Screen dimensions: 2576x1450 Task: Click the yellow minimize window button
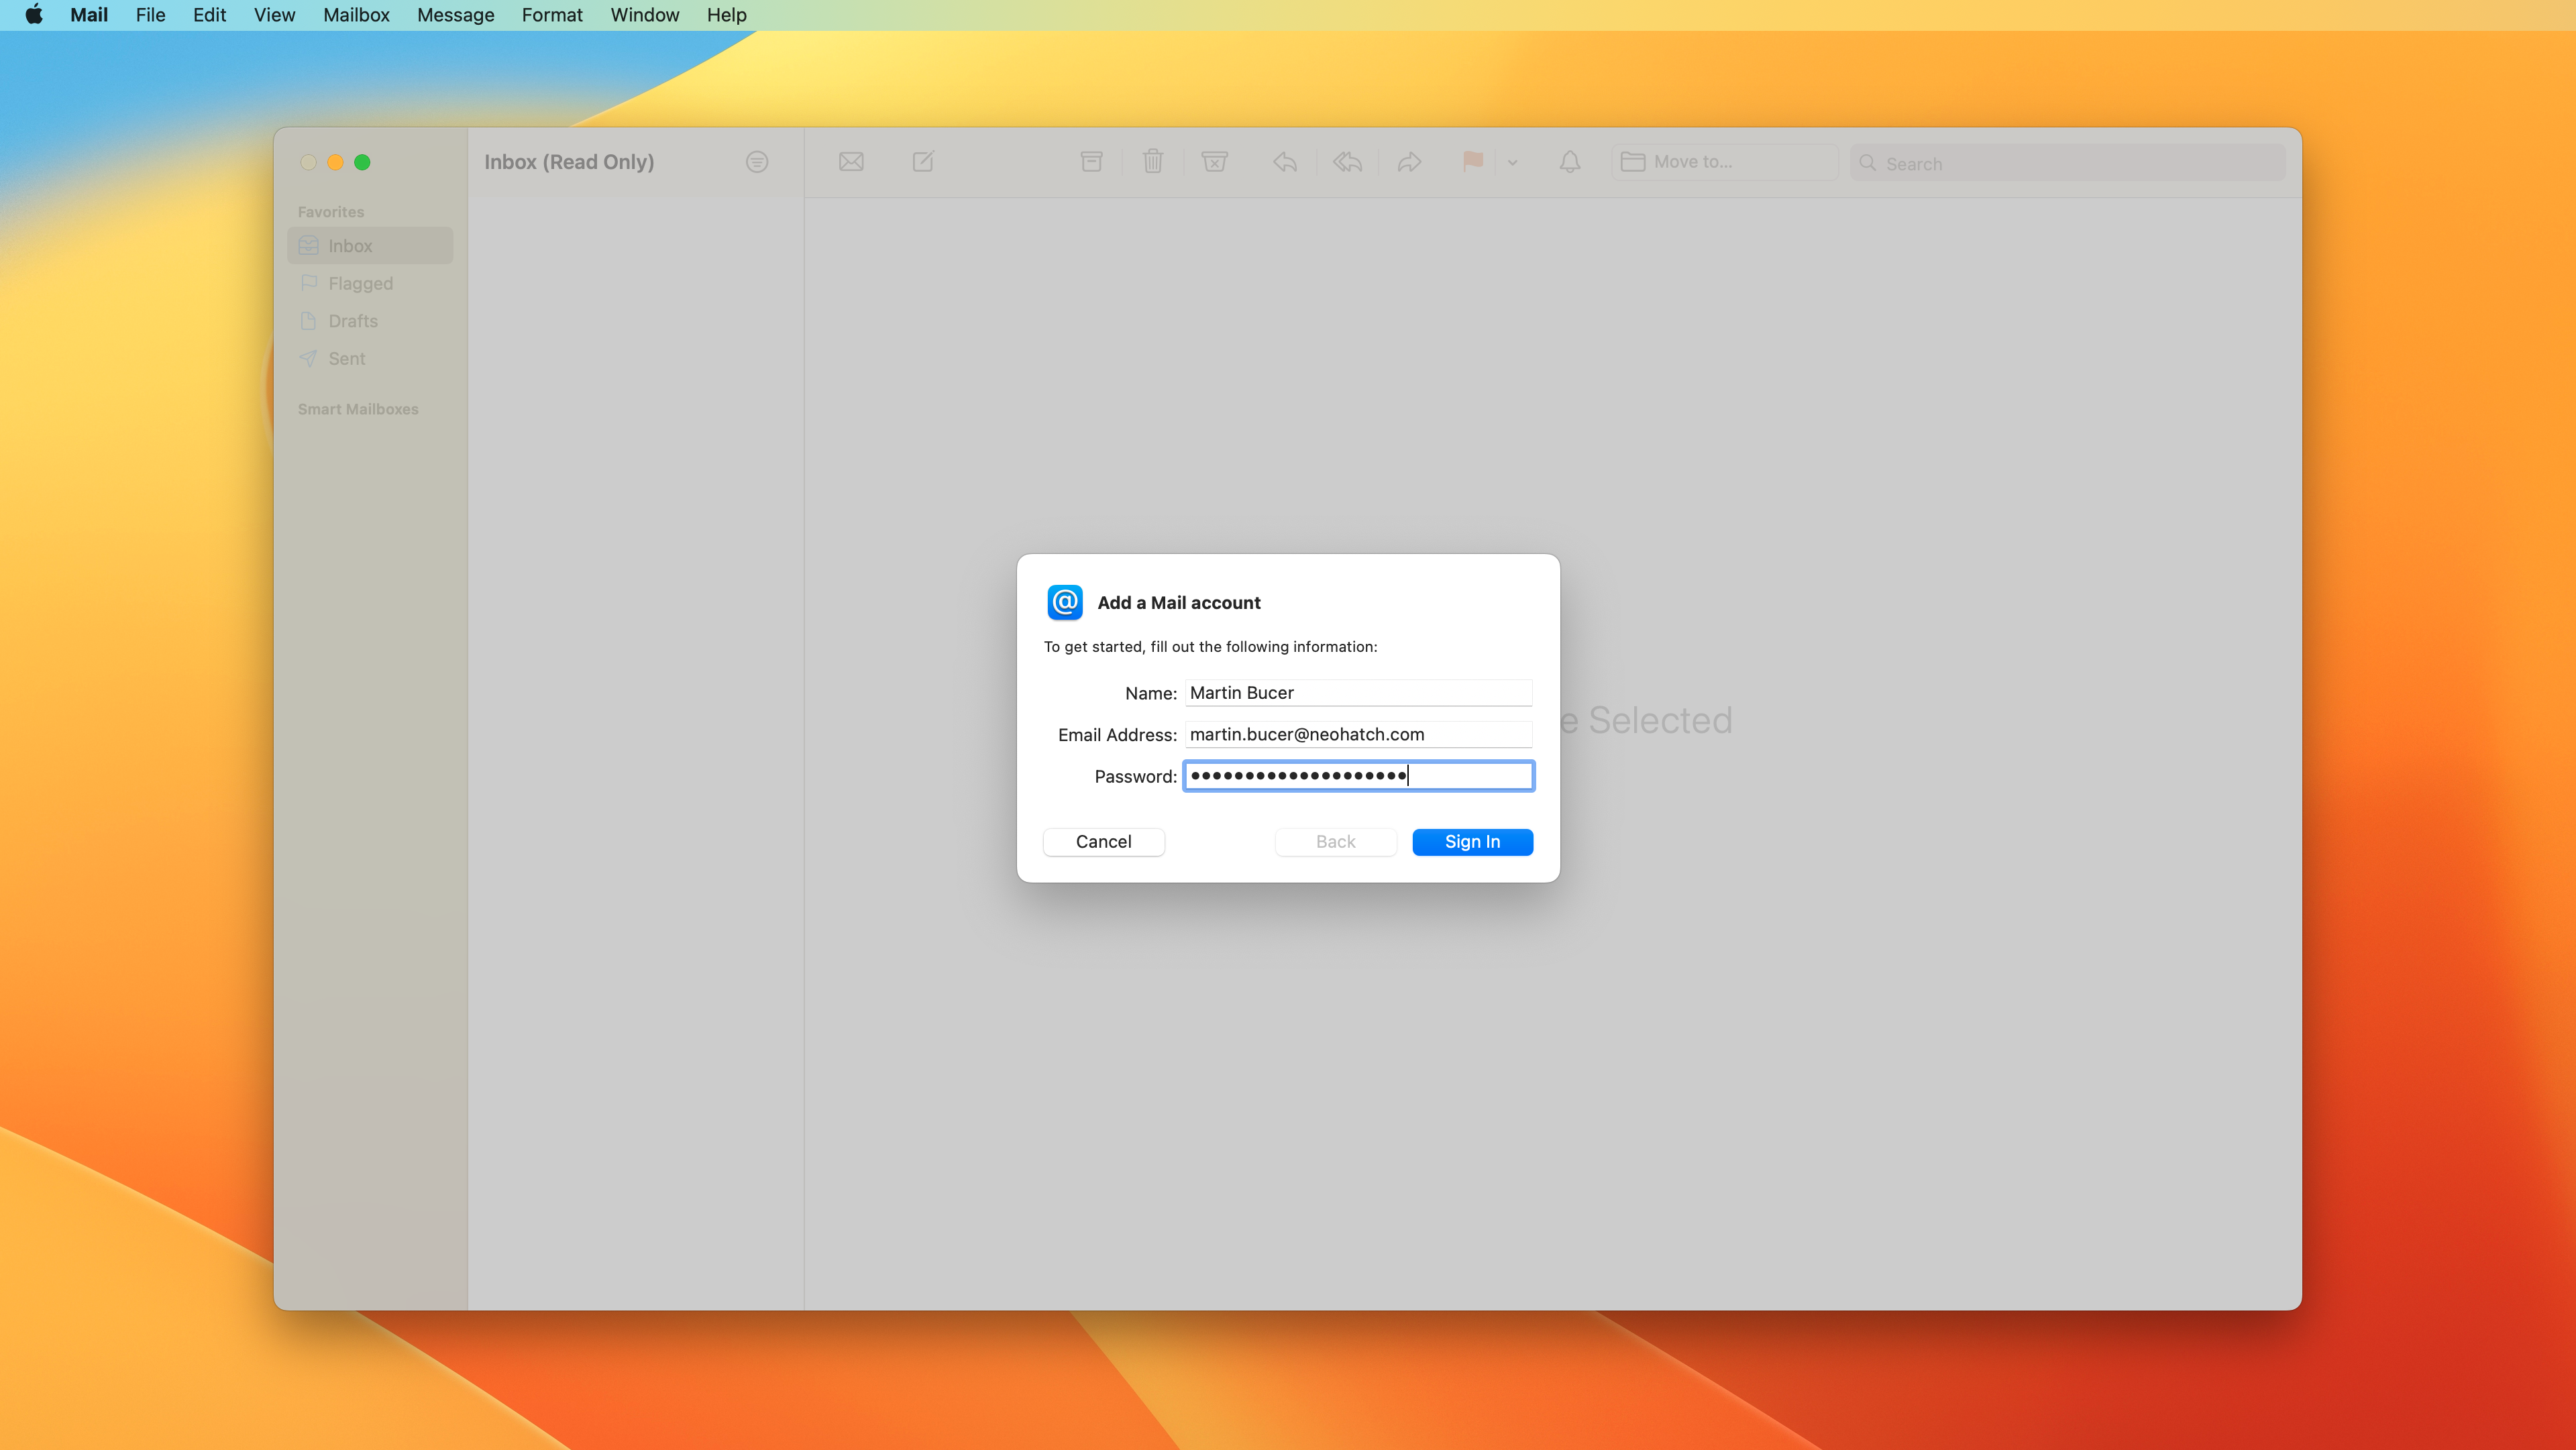pos(335,162)
